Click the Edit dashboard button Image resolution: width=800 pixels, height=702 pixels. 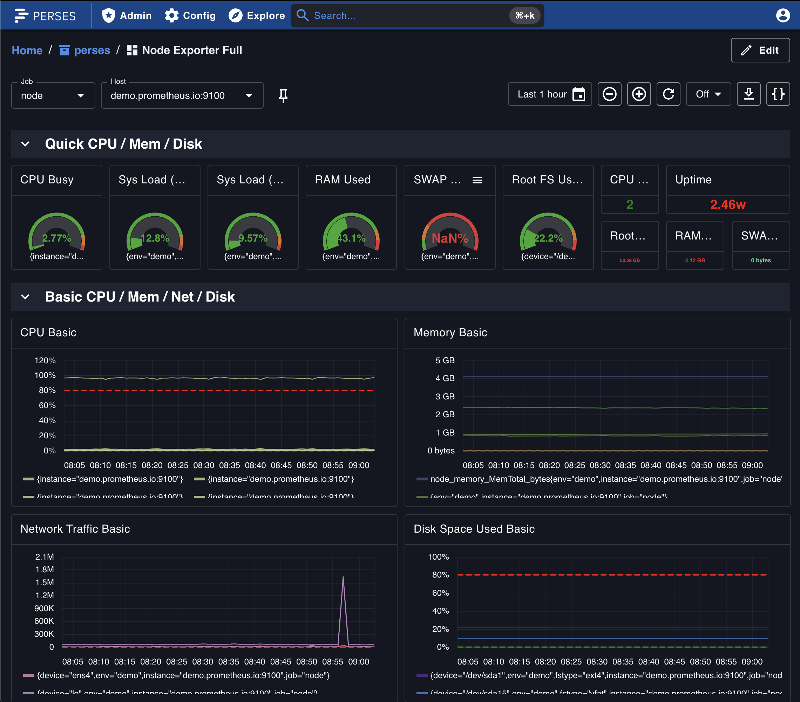click(x=760, y=50)
